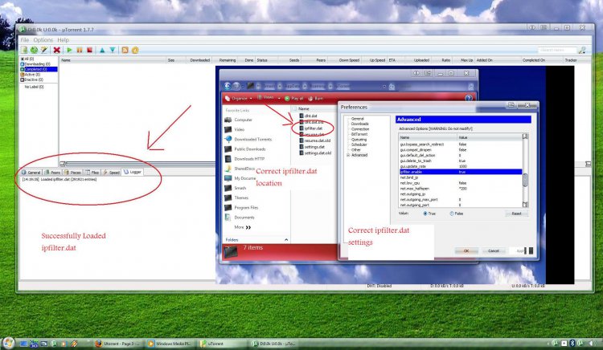Click the dht.dat file icon
This screenshot has height=350, width=603.
pyautogui.click(x=301, y=116)
